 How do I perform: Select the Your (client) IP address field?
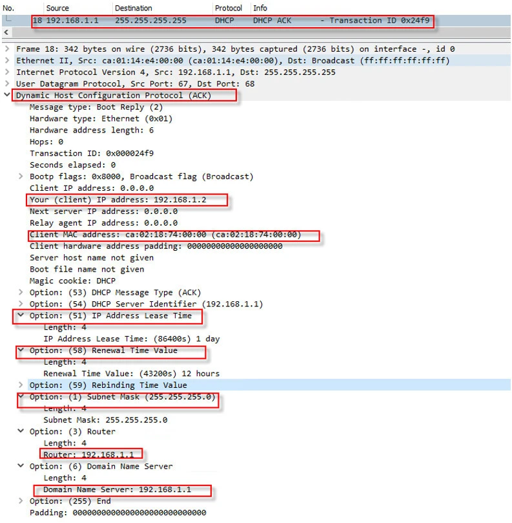(x=118, y=200)
